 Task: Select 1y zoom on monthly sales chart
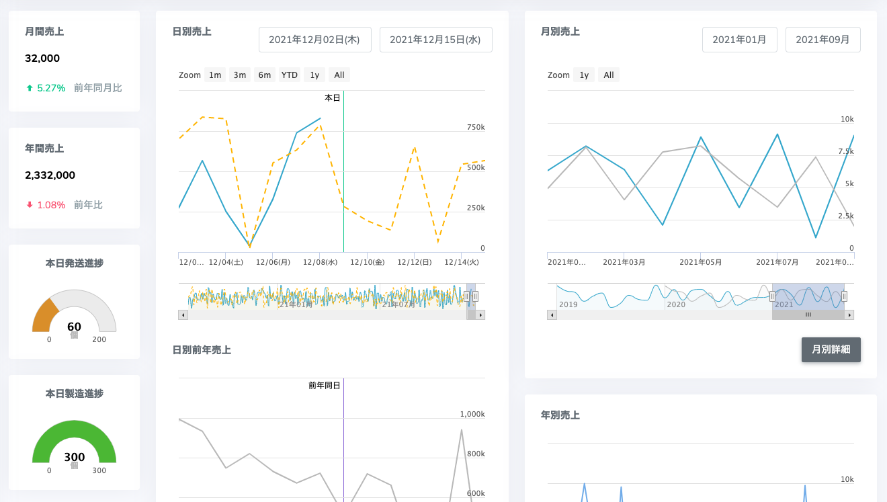(584, 75)
